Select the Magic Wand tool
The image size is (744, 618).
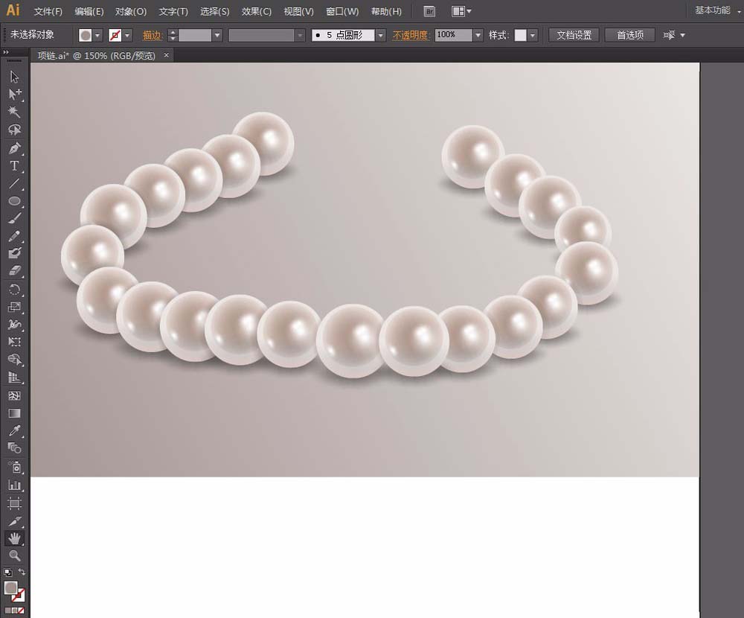(14, 112)
